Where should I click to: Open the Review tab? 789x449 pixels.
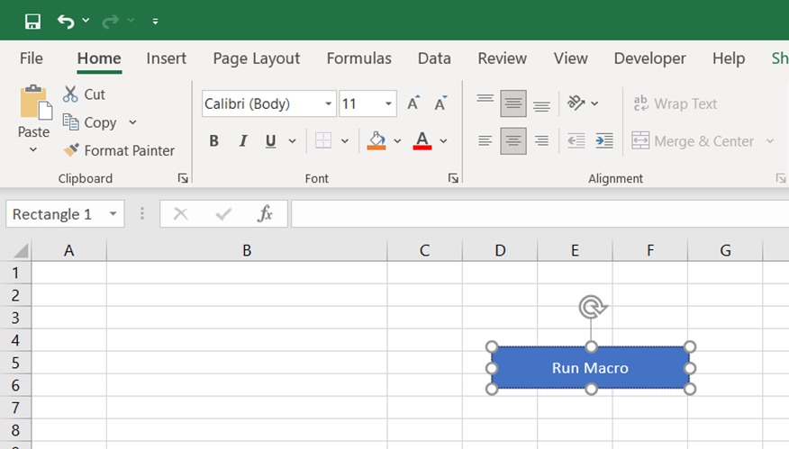(x=503, y=58)
